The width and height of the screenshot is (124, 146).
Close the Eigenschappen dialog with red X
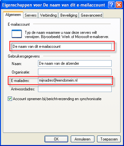click(x=119, y=5)
